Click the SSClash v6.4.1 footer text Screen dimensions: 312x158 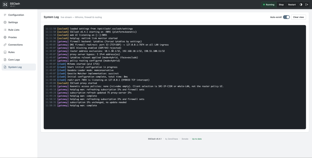pos(155,139)
